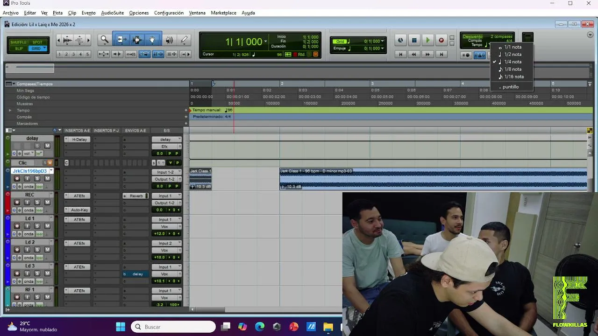Toggle the metronome click button
The height and width of the screenshot is (336, 598).
480,55
